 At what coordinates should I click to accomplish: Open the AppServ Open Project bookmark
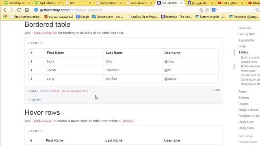point(142,17)
